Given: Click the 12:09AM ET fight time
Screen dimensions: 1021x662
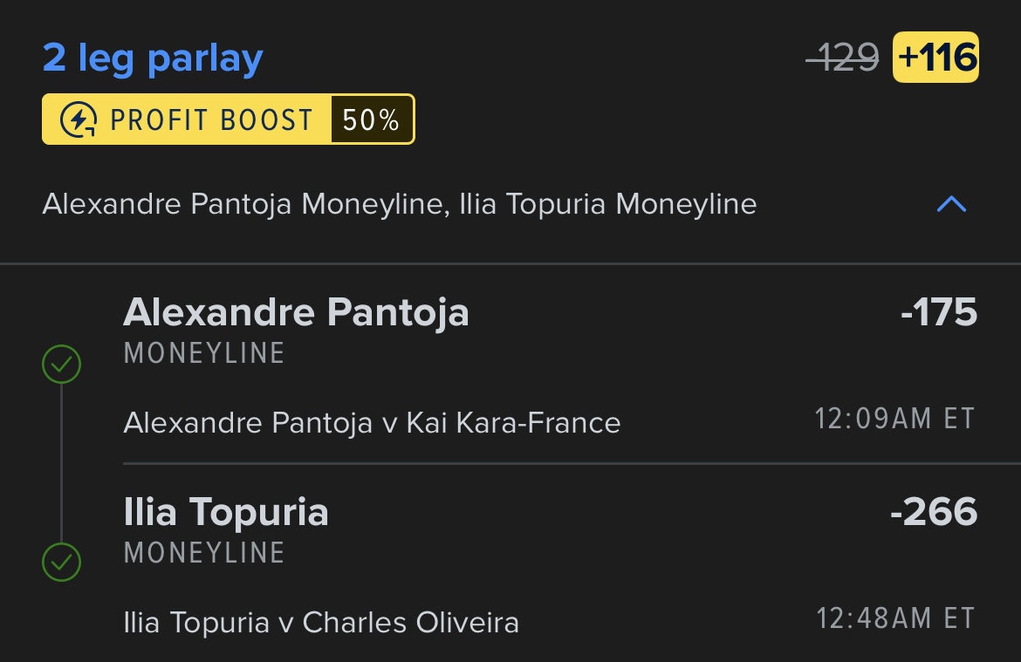Looking at the screenshot, I should click(x=895, y=419).
